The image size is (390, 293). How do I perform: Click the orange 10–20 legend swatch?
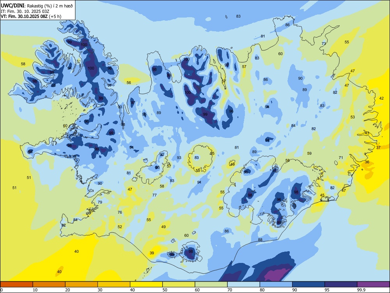pos(49,284)
